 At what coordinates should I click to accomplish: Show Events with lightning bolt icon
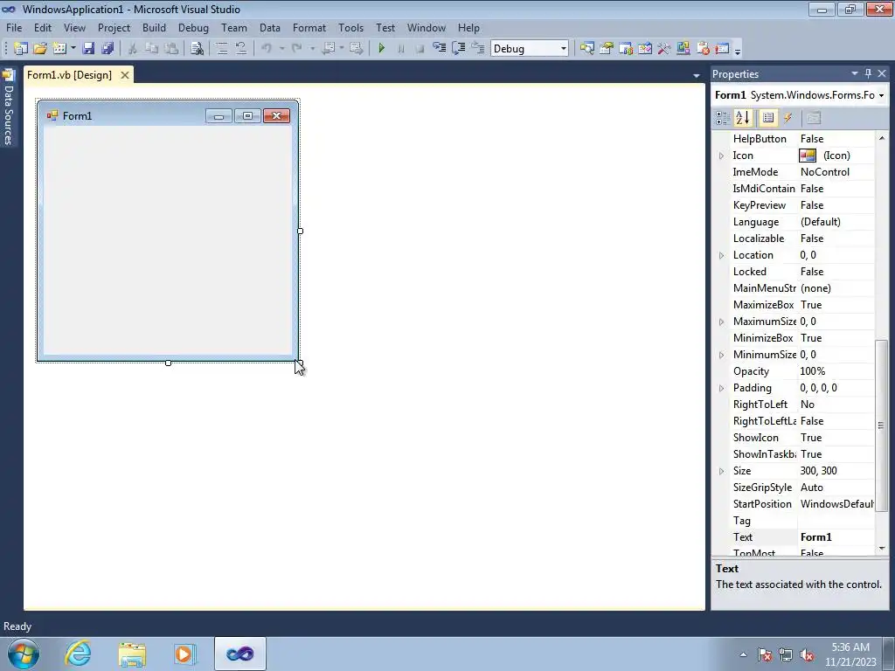(788, 118)
